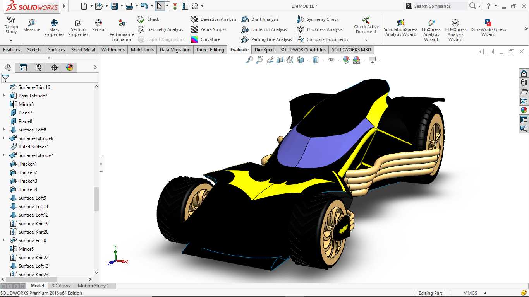Open the Sheet Metal tab
Viewport: 529px width, 297px height.
coord(83,50)
